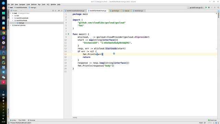Open the Window menu
This screenshot has width=220, height=124.
click(x=53, y=4)
